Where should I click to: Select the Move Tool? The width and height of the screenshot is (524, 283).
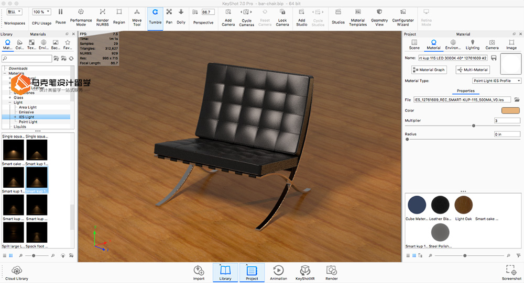pos(137,17)
